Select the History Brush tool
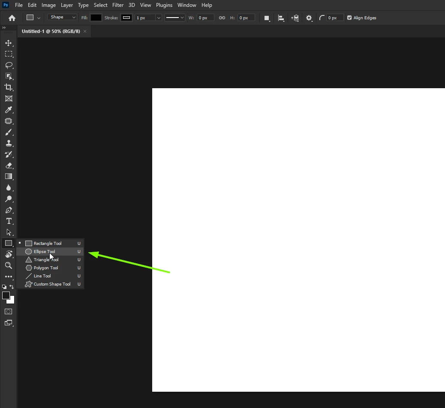This screenshot has width=445, height=408. click(x=9, y=155)
